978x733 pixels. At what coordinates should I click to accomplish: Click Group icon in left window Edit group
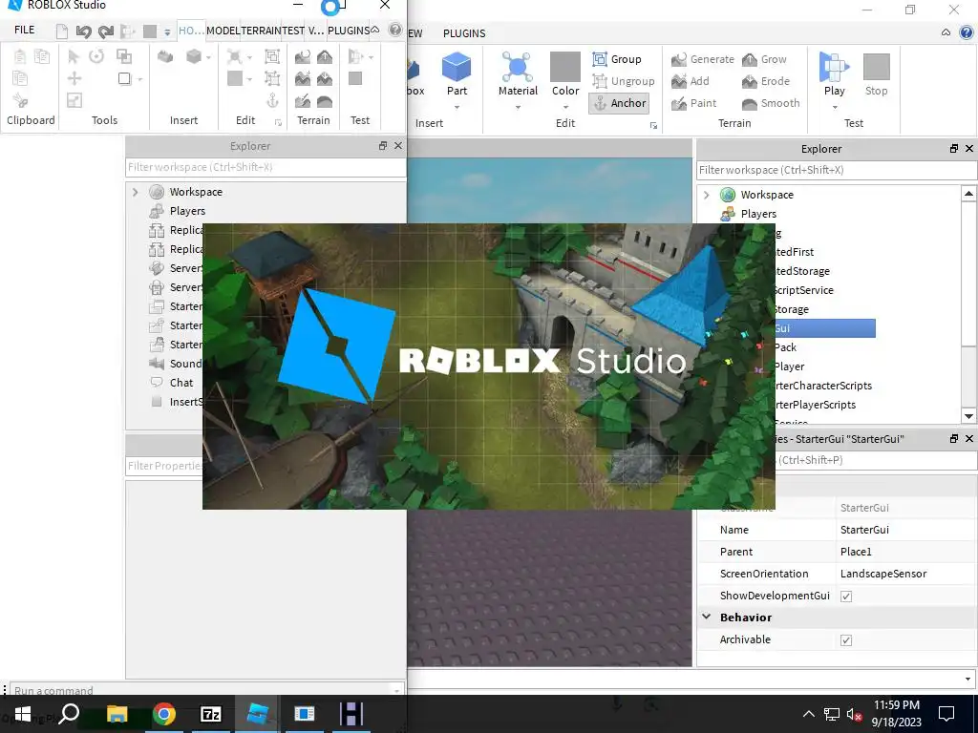pyautogui.click(x=272, y=56)
